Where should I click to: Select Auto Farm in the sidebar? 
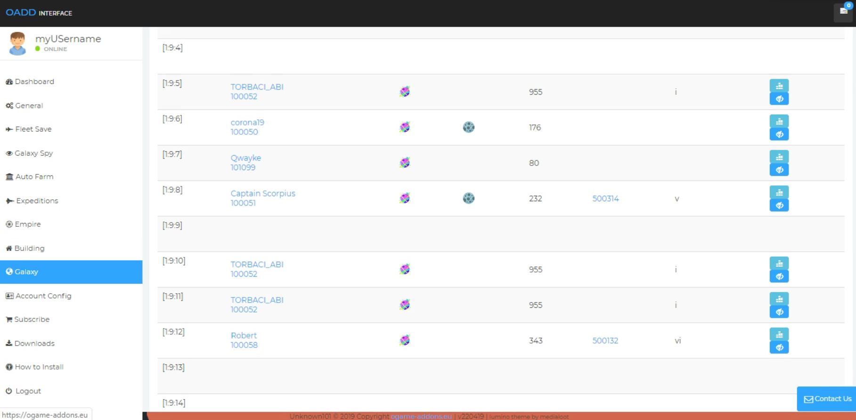(x=34, y=177)
